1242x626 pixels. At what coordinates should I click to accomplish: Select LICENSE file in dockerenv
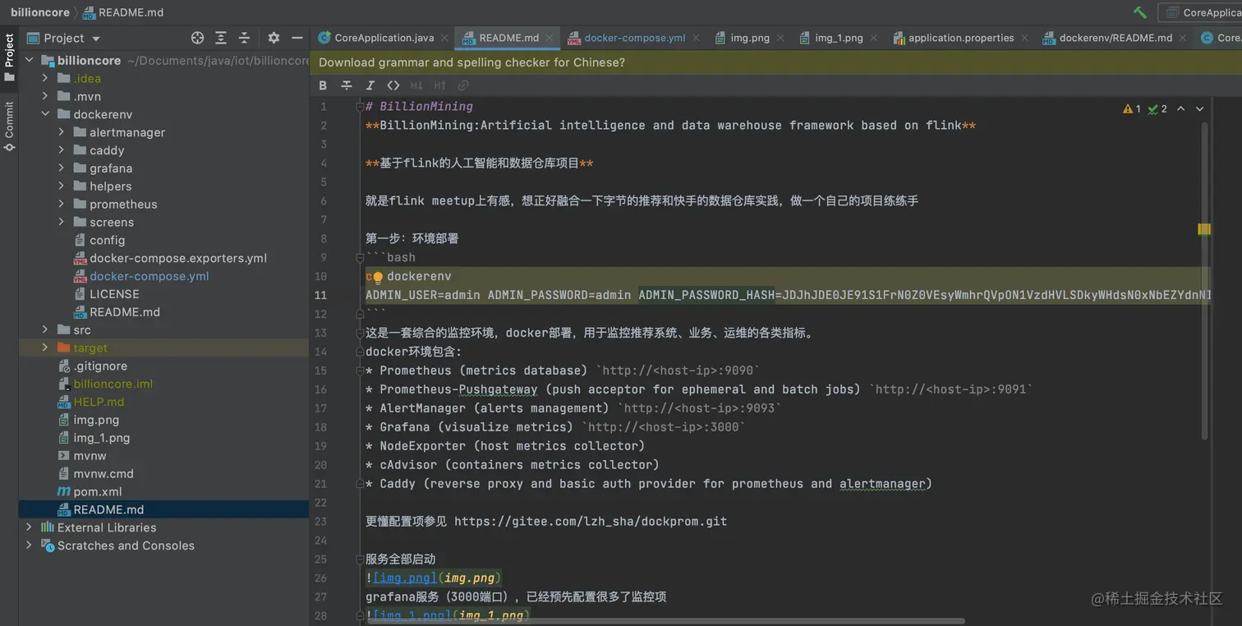(x=114, y=294)
